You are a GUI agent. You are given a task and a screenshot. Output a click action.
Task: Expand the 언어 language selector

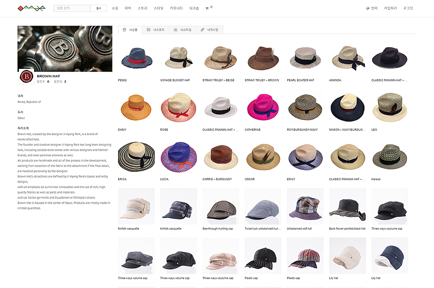[x=372, y=8]
